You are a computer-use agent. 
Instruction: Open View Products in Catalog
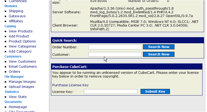[x=21, y=31]
